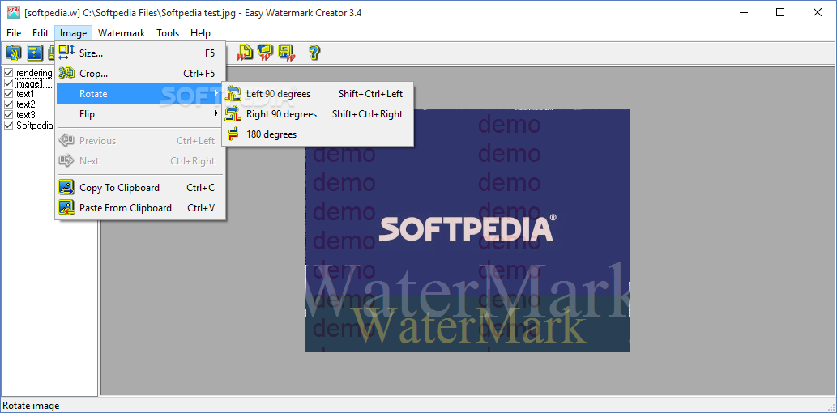Click the application icon in title bar

[x=13, y=12]
